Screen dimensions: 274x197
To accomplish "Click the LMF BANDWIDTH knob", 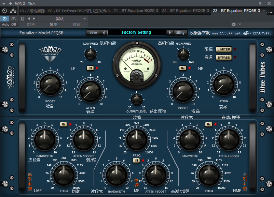I will (x=45, y=140).
